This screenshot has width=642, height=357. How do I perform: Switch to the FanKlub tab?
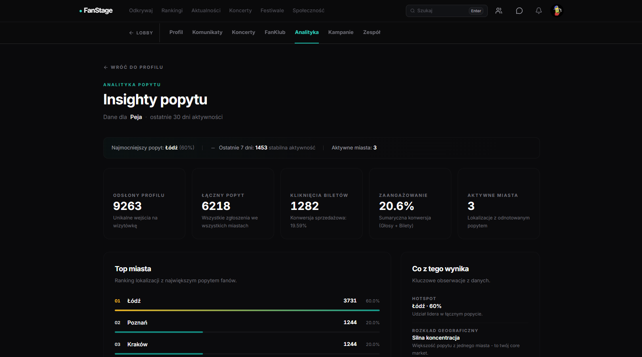pos(275,32)
